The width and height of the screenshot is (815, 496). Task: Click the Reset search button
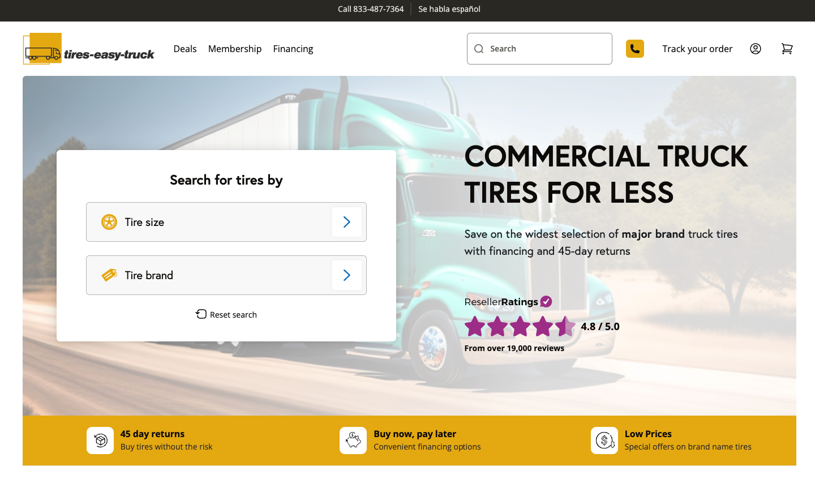[226, 314]
